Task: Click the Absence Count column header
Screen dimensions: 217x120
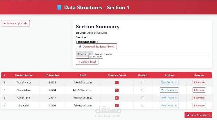Action: coord(117,75)
